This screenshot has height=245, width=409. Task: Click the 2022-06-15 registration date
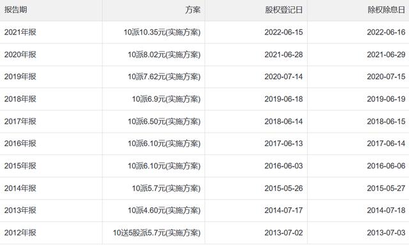point(284,33)
